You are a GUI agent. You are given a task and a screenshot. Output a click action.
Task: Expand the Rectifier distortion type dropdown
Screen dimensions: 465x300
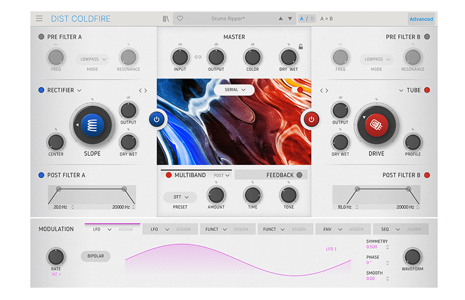(79, 91)
